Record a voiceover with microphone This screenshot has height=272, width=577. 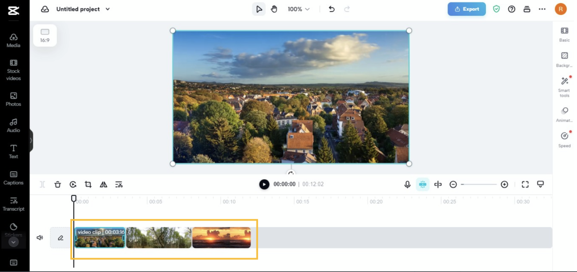[407, 185]
